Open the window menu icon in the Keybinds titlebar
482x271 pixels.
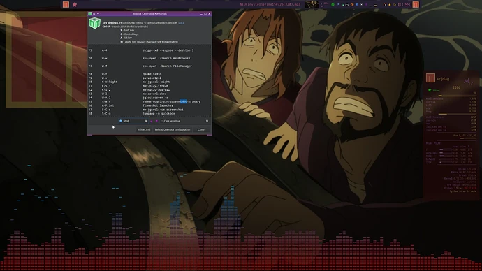[90, 13]
